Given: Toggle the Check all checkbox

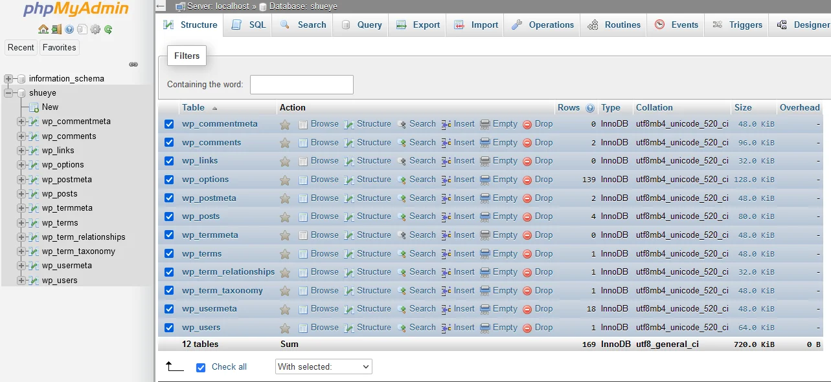Looking at the screenshot, I should pyautogui.click(x=201, y=367).
